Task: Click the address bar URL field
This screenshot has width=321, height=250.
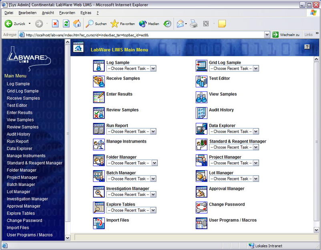Action: point(144,35)
